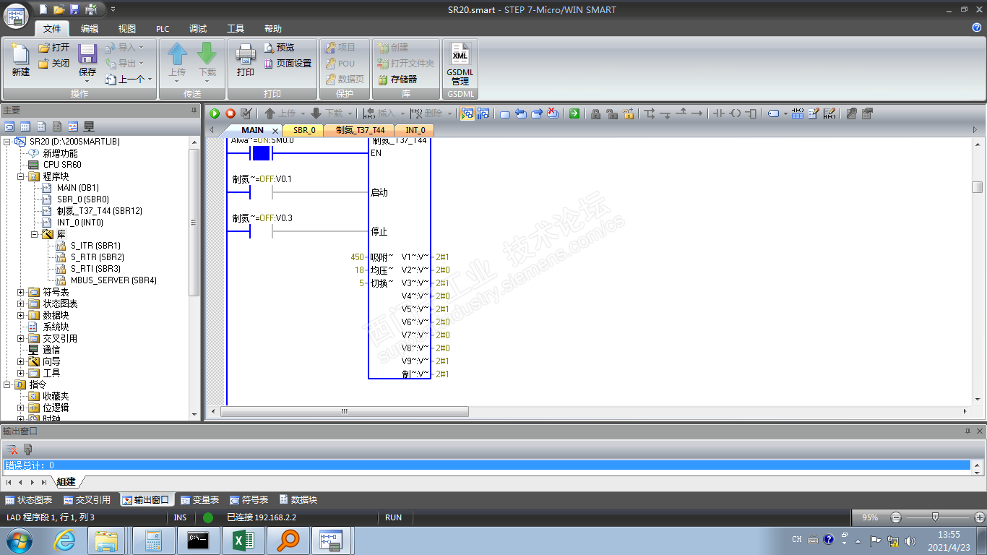Open the 保存 (Save) dropdown arrow
Image resolution: width=987 pixels, height=555 pixels.
tap(87, 80)
